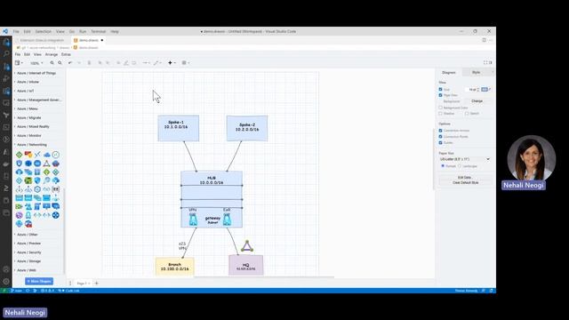Toggle the Connection Arrows checkbox
This screenshot has height=320, width=569.
coord(441,131)
